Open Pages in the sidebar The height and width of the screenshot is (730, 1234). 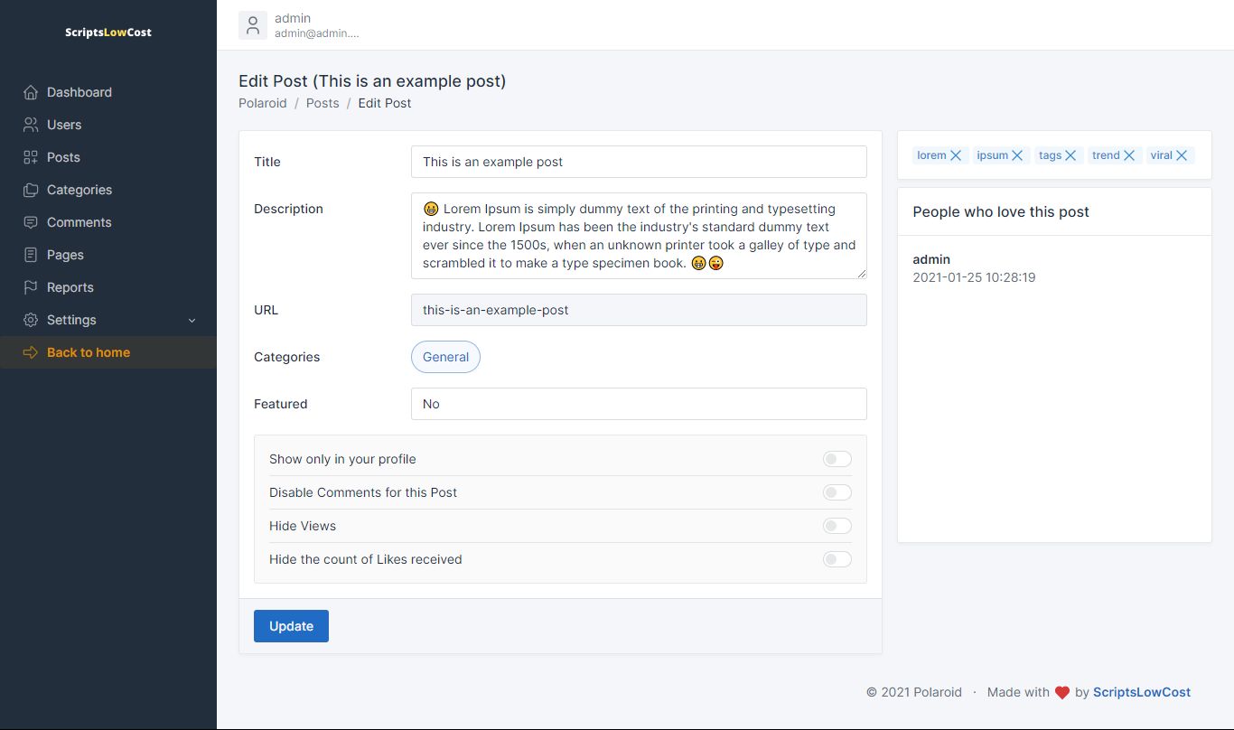(65, 255)
